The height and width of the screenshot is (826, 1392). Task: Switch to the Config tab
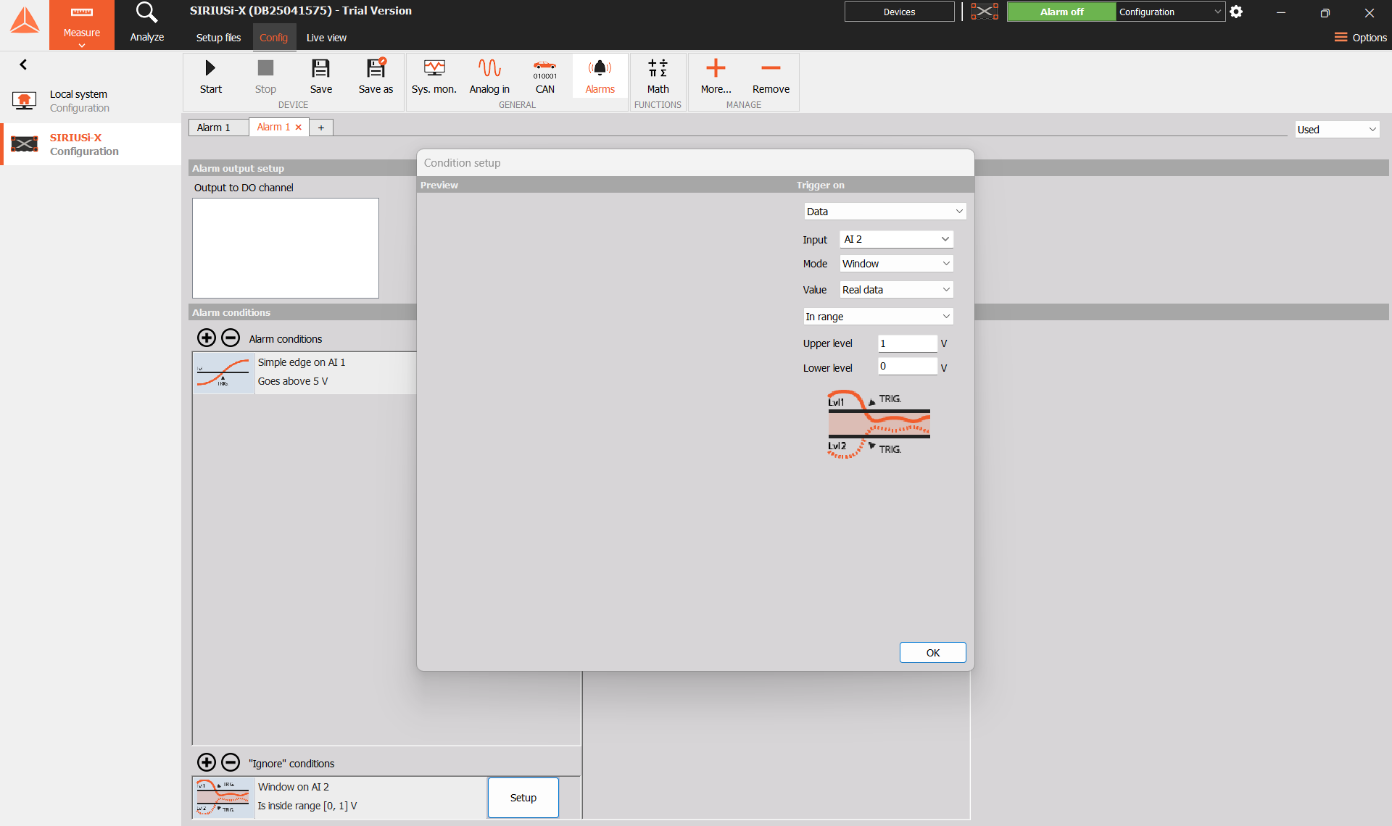pos(273,38)
